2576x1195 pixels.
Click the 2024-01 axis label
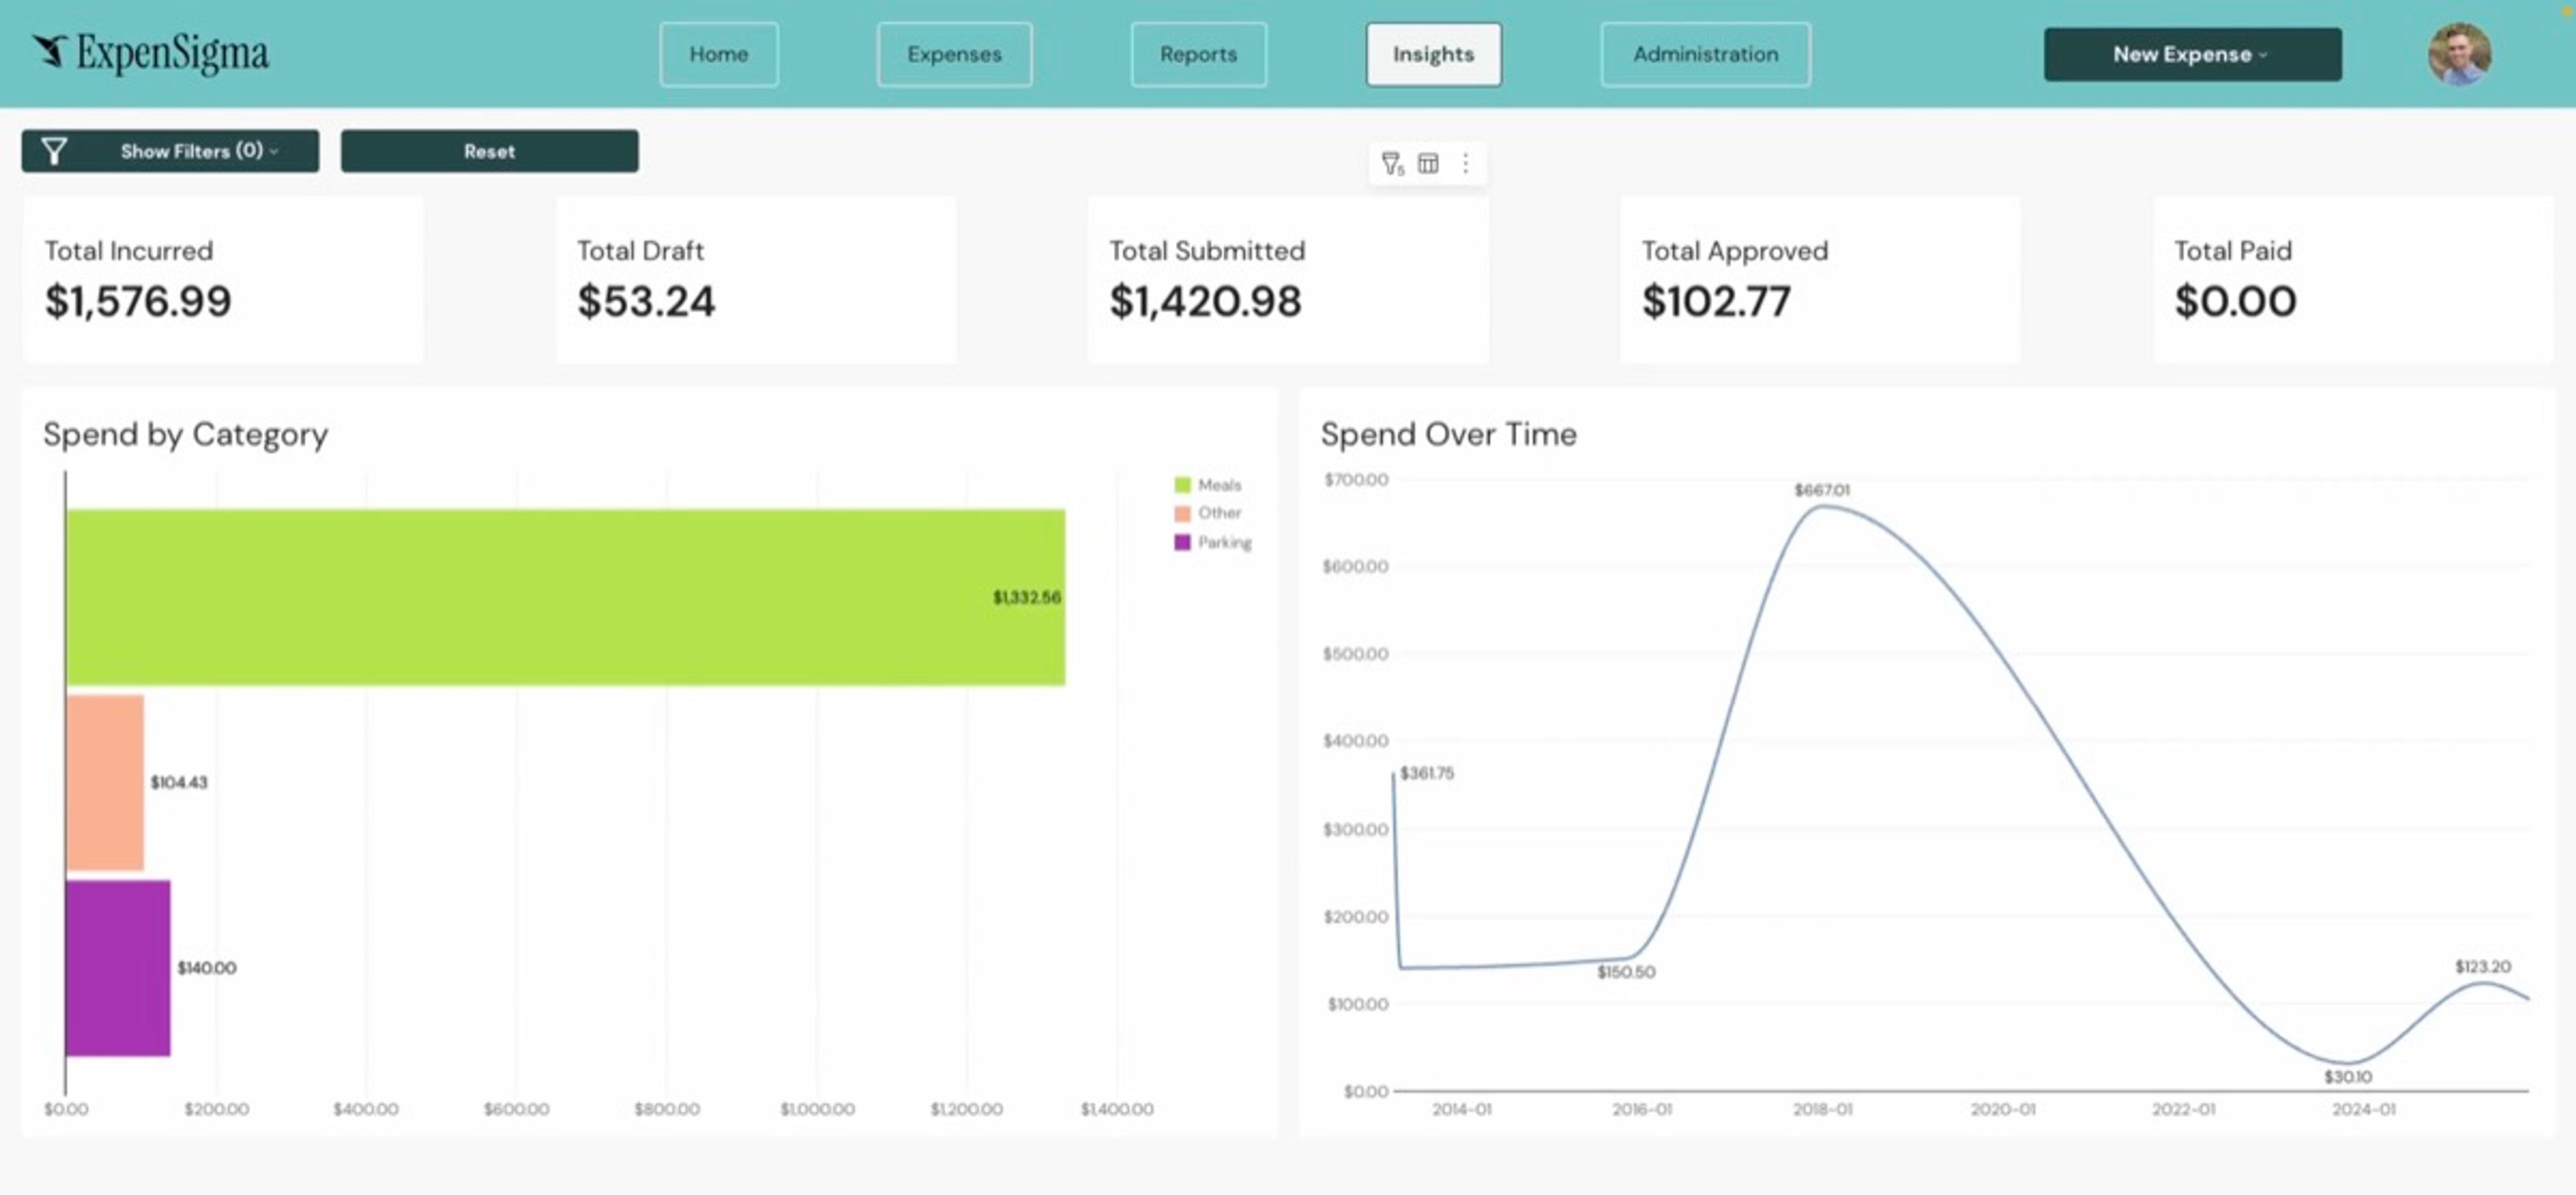click(2364, 1109)
